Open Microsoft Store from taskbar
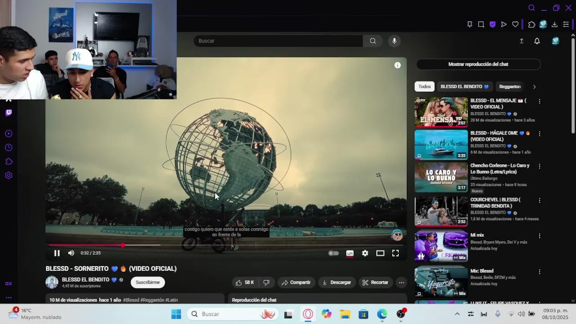Screen dimensions: 576x324 [363, 314]
